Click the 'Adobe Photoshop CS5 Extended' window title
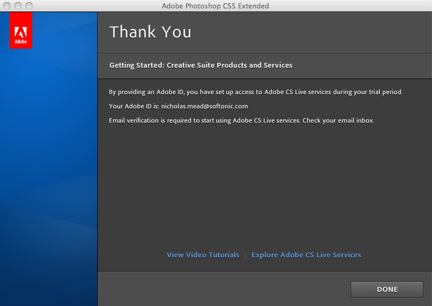The width and height of the screenshot is (432, 306). click(215, 6)
